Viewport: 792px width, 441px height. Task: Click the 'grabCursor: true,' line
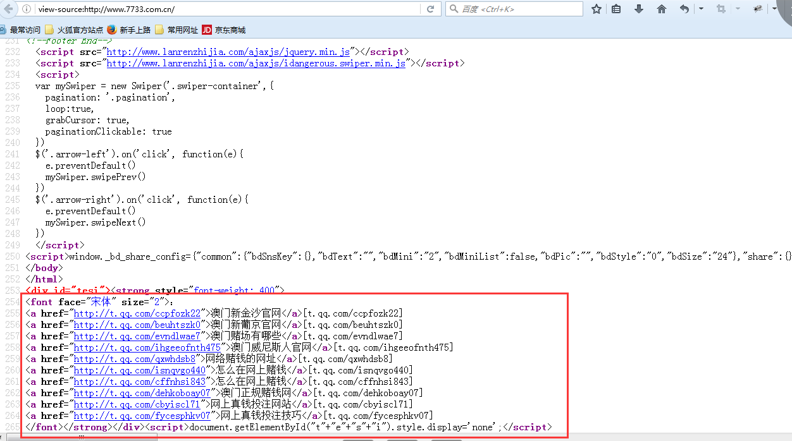[x=87, y=120]
